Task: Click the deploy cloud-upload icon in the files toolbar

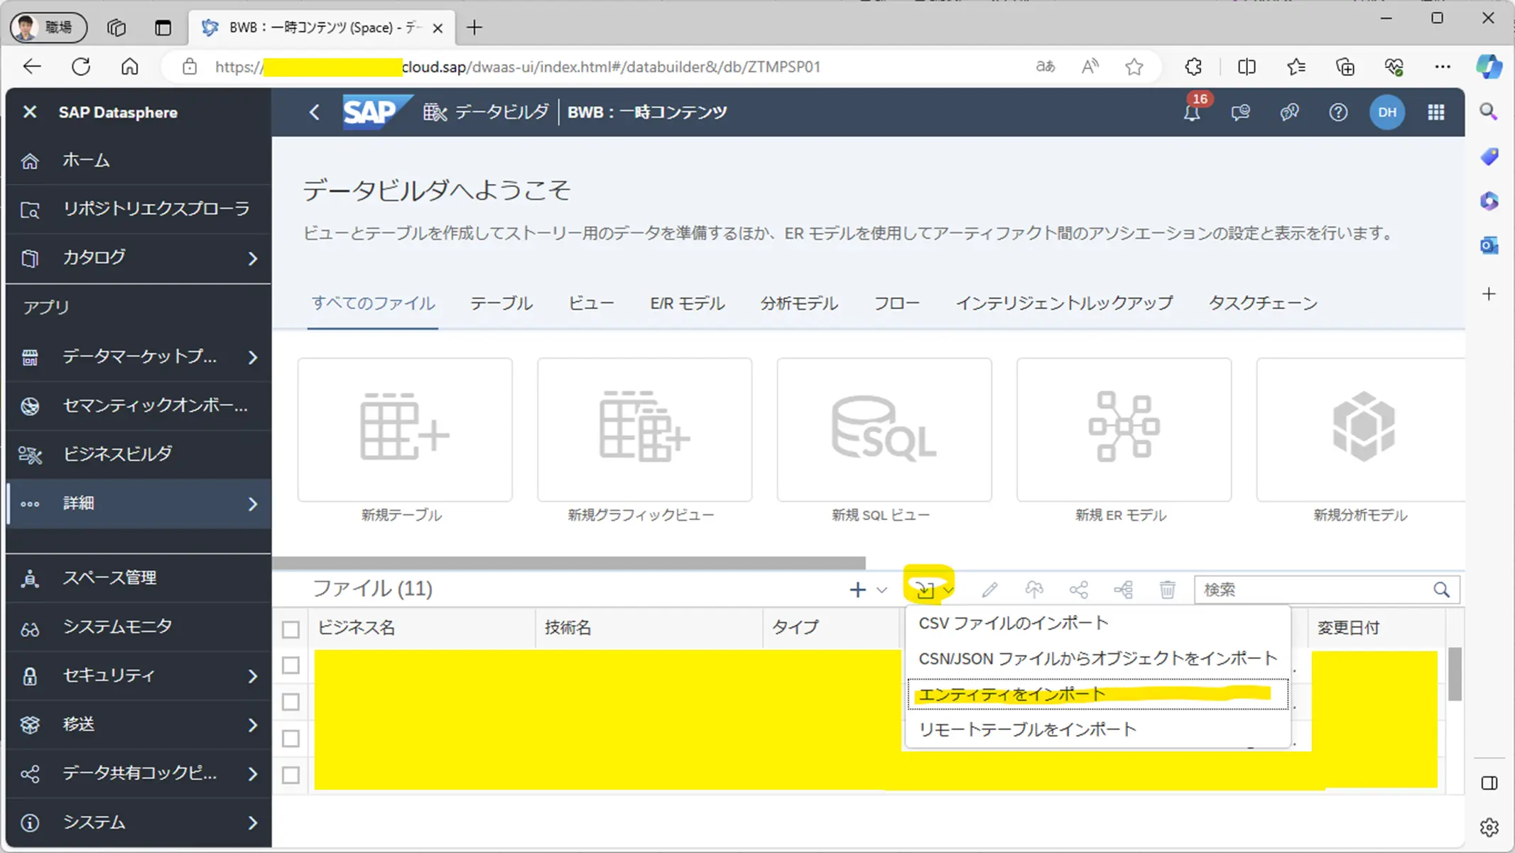Action: coord(1034,590)
